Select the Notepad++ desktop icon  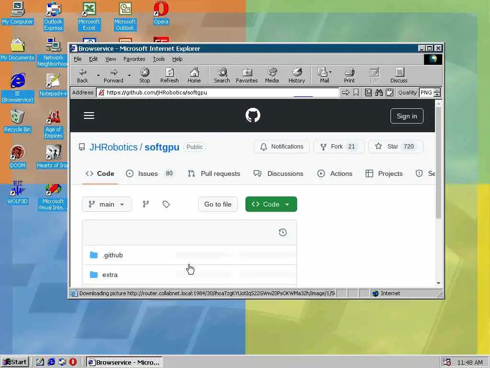click(x=53, y=85)
